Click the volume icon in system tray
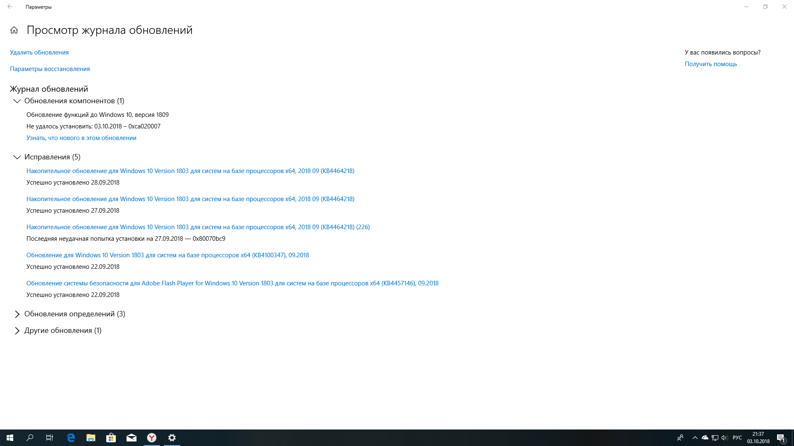This screenshot has height=446, width=794. click(x=725, y=438)
